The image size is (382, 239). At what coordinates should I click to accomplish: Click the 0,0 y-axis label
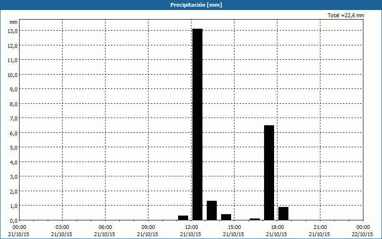click(x=14, y=220)
